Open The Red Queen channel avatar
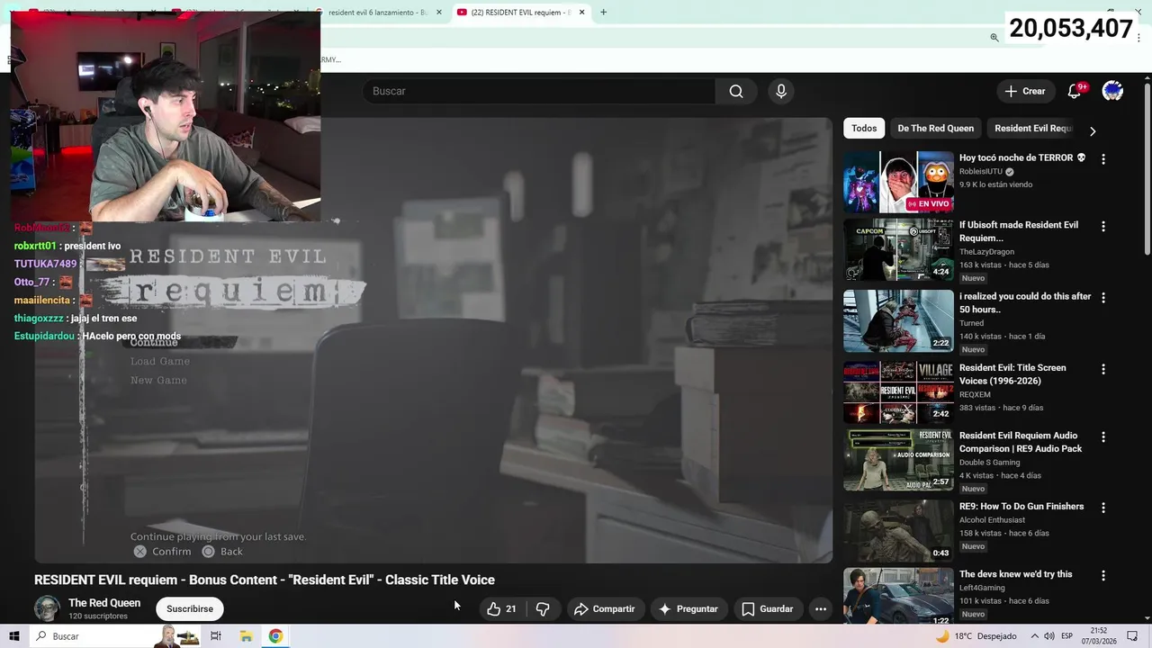Image resolution: width=1152 pixels, height=648 pixels. coord(47,608)
